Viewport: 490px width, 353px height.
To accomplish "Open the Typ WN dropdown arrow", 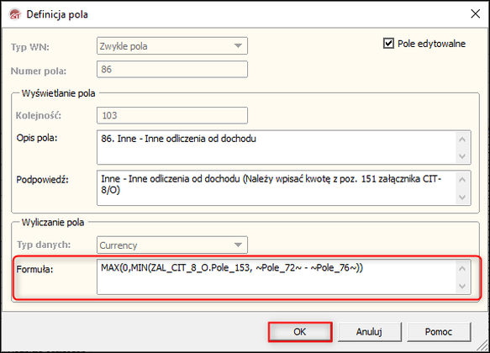I will tap(238, 46).
